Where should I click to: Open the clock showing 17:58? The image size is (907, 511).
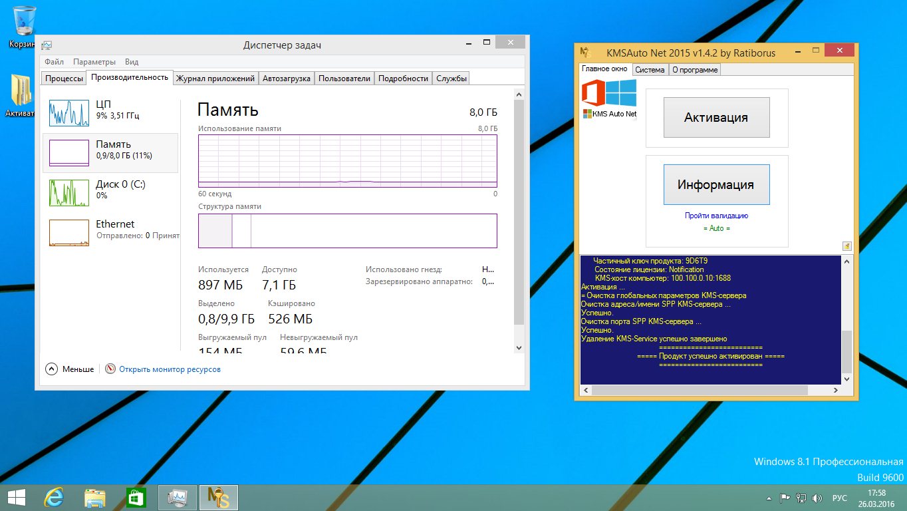tap(877, 498)
